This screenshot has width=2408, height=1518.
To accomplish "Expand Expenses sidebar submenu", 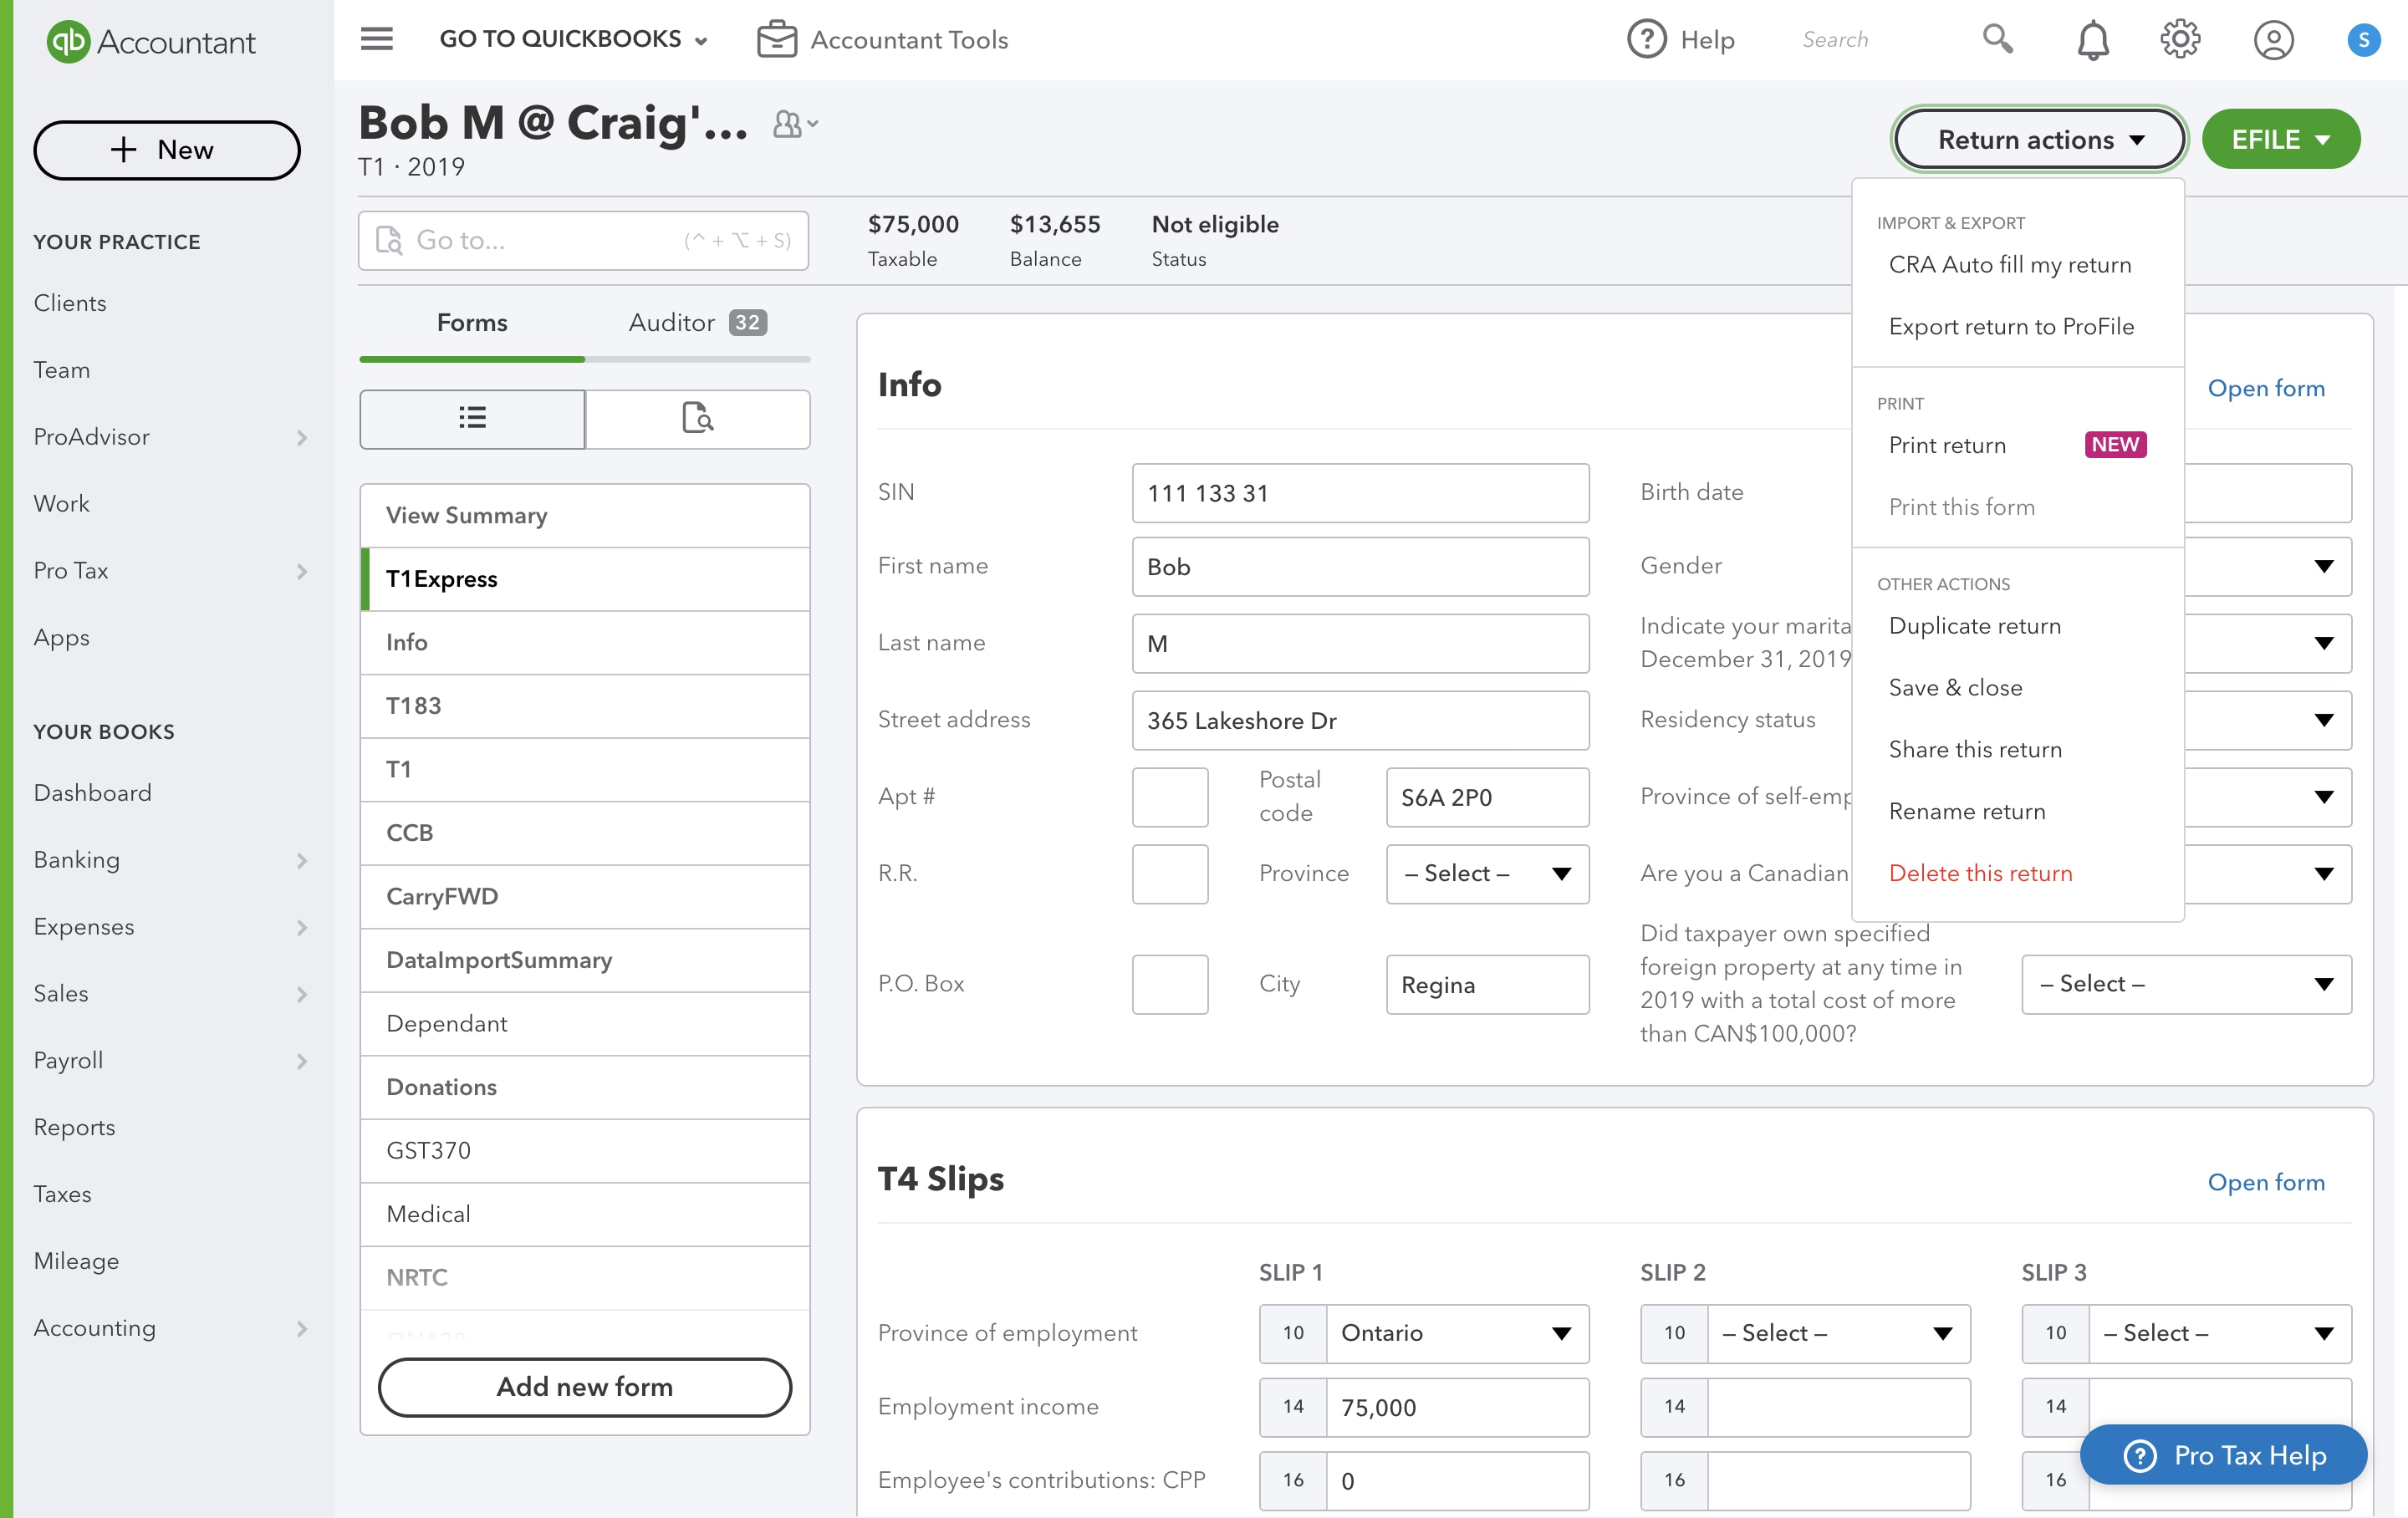I will (301, 927).
